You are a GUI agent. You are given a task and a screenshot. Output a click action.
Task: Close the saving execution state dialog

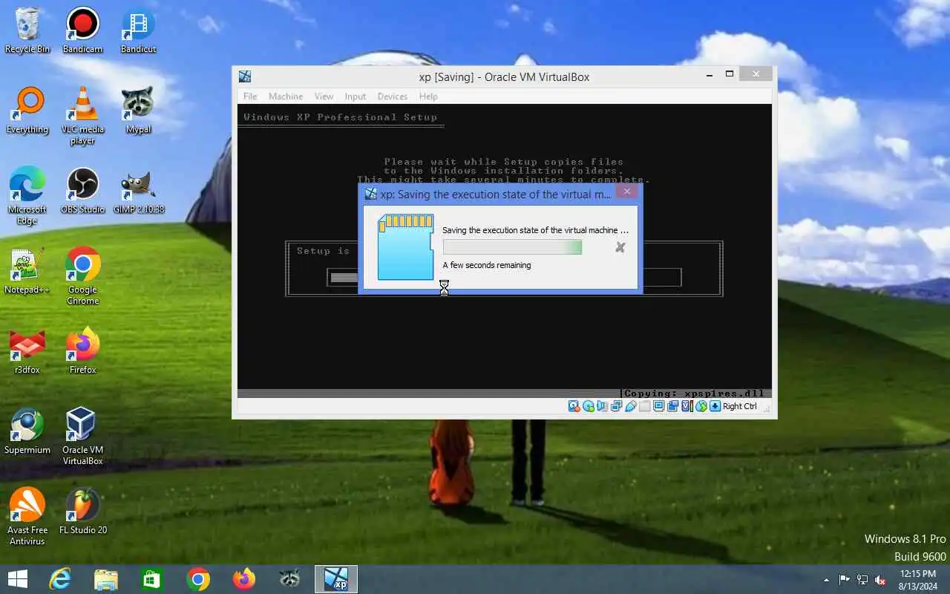(x=627, y=192)
